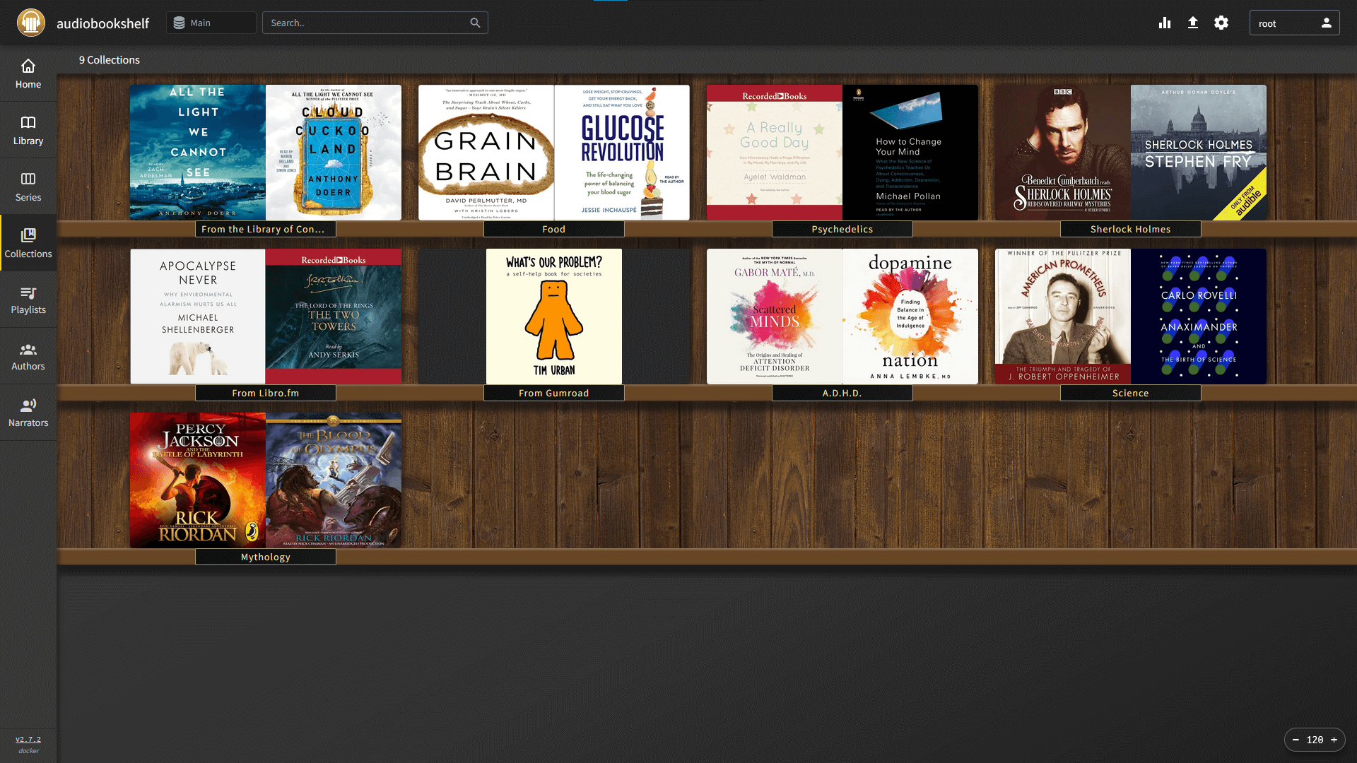Click What's Our Problem cover
This screenshot has height=763, width=1357.
554,317
